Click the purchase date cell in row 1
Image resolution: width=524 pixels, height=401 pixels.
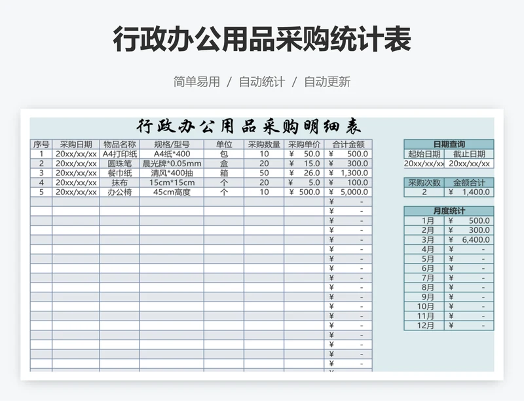(x=76, y=154)
